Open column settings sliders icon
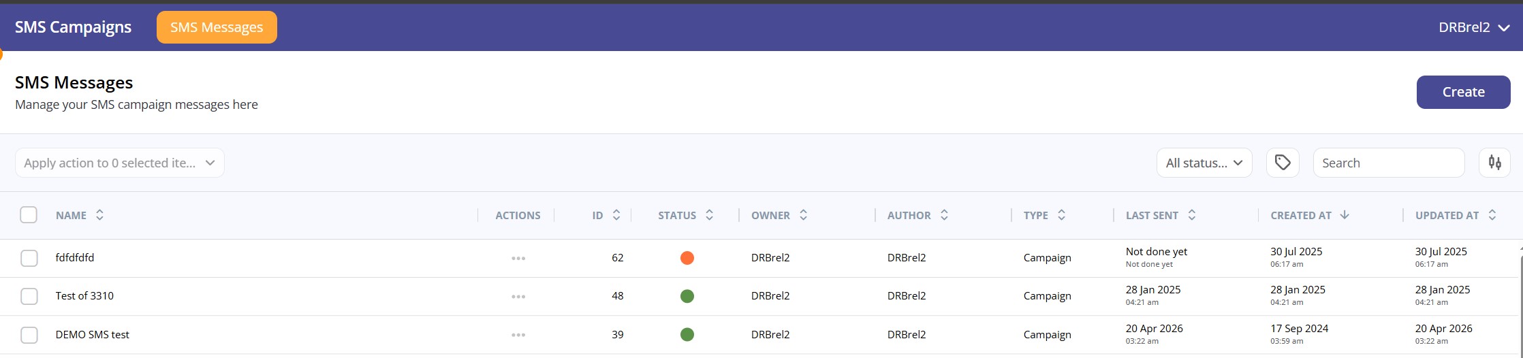This screenshot has width=1523, height=358. click(1494, 163)
